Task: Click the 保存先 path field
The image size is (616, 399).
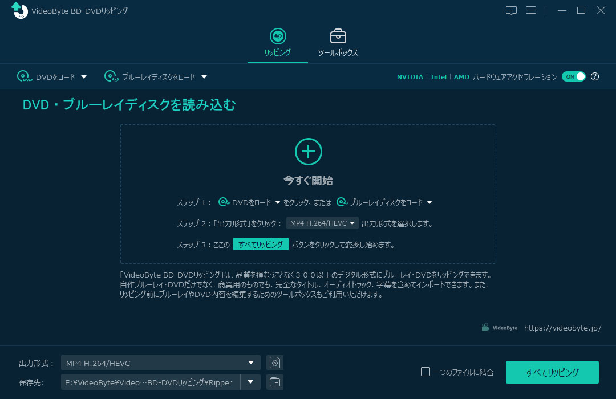Action: [151, 382]
